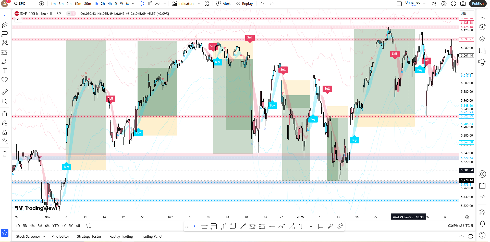Select the ruler measure tool
The image size is (490, 242).
pos(5,92)
